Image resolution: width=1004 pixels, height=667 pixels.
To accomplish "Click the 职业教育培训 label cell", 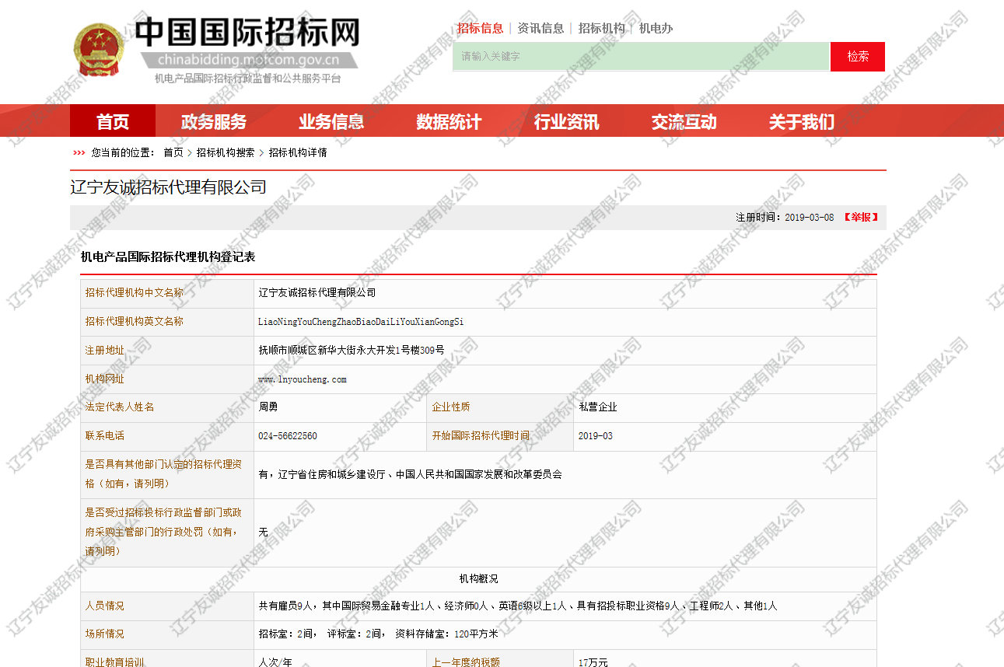I will click(167, 659).
